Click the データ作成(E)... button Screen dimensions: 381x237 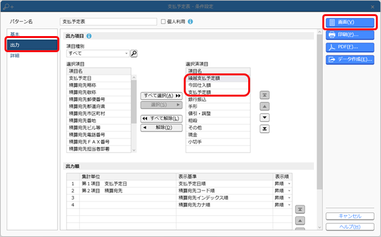point(350,59)
